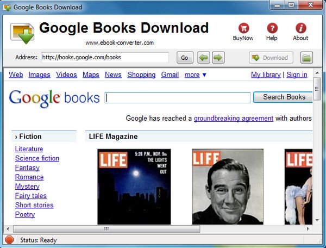Image resolution: width=326 pixels, height=248 pixels.
Task: Click the Google books search box
Action: click(178, 97)
